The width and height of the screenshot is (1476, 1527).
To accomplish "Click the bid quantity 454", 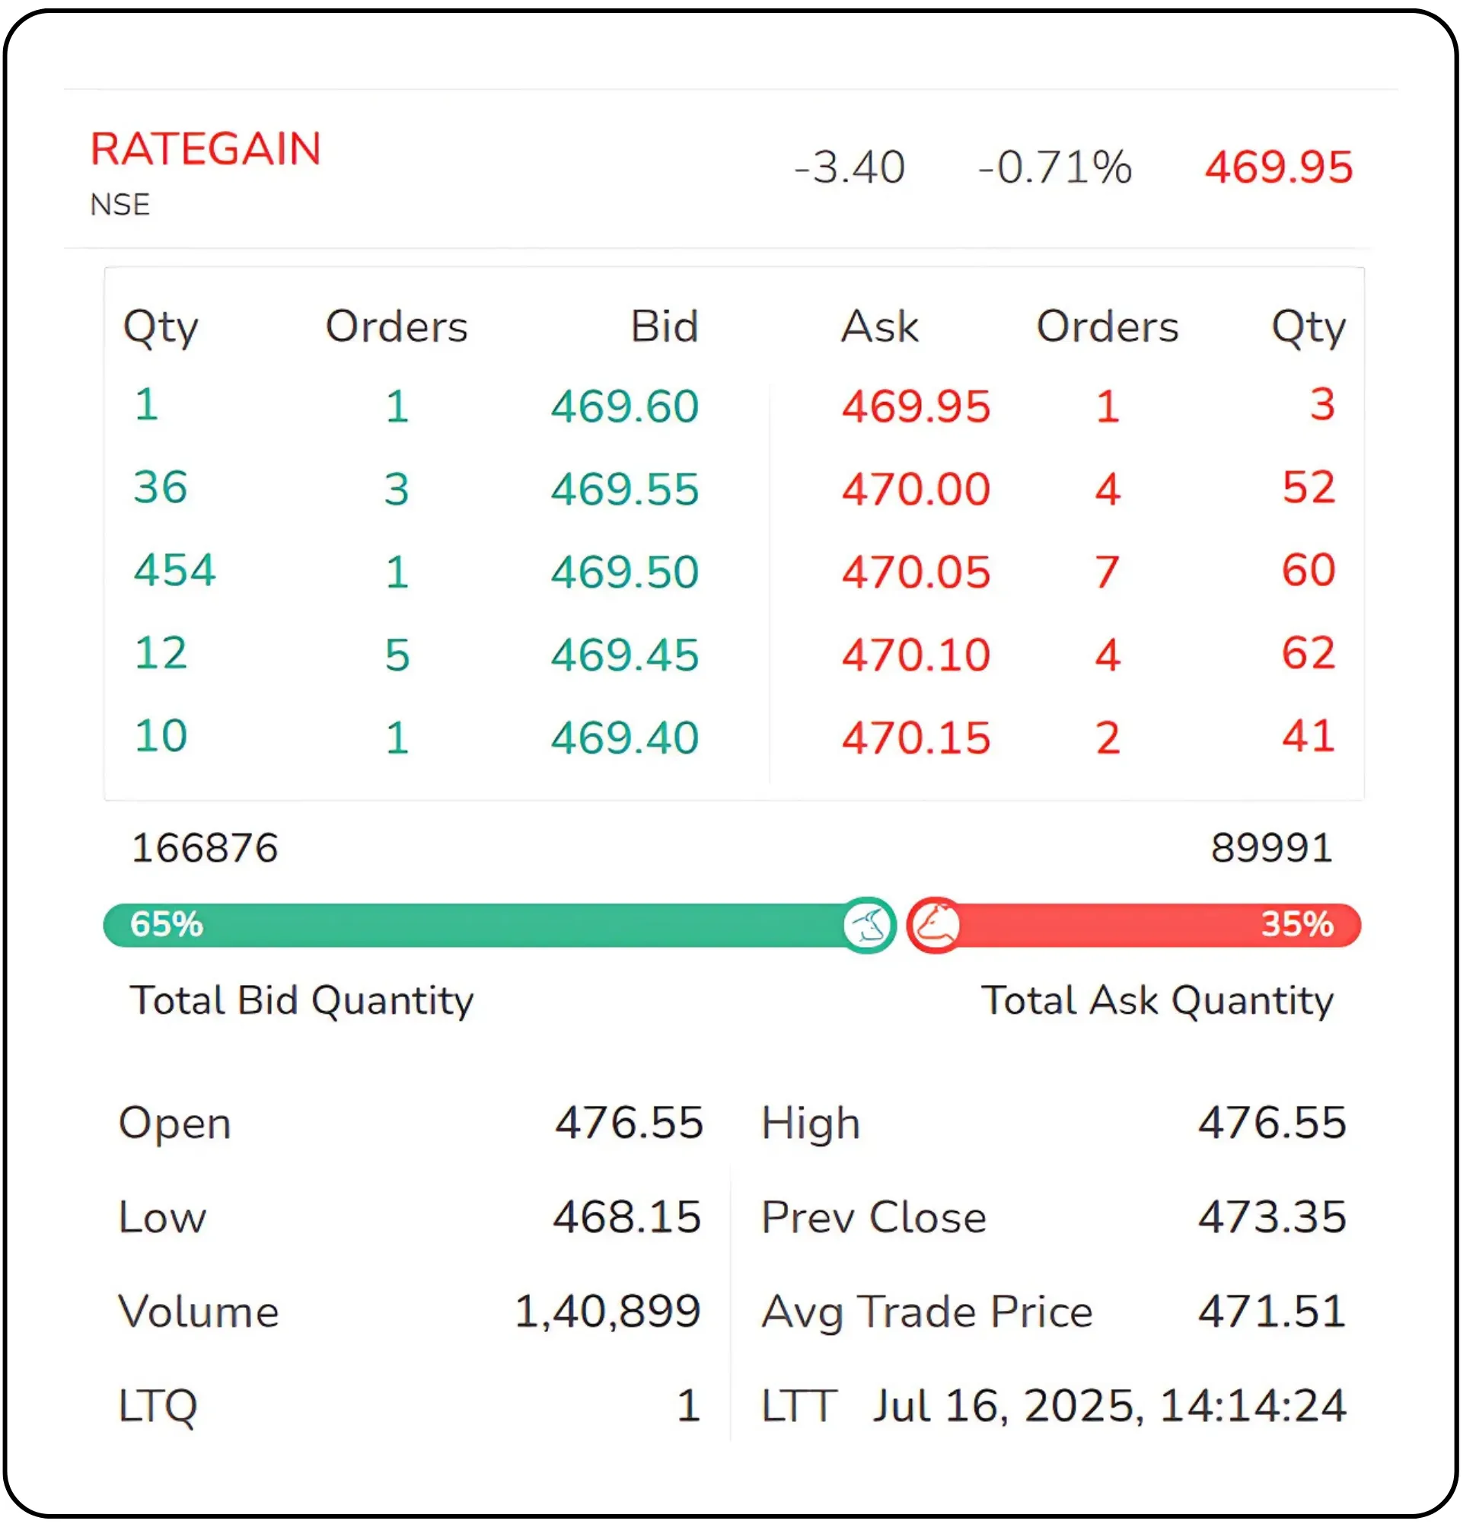I will 174,569.
